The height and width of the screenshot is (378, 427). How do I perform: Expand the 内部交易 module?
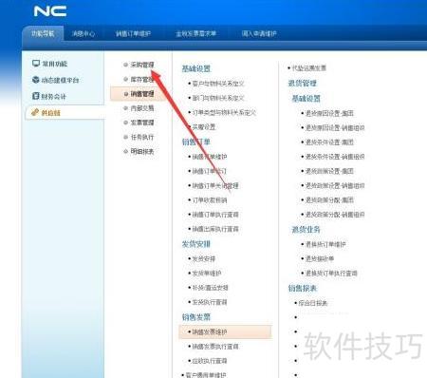pos(142,108)
